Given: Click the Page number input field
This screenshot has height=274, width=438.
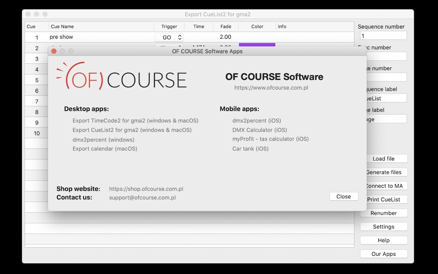Looking at the screenshot, I should (x=387, y=77).
